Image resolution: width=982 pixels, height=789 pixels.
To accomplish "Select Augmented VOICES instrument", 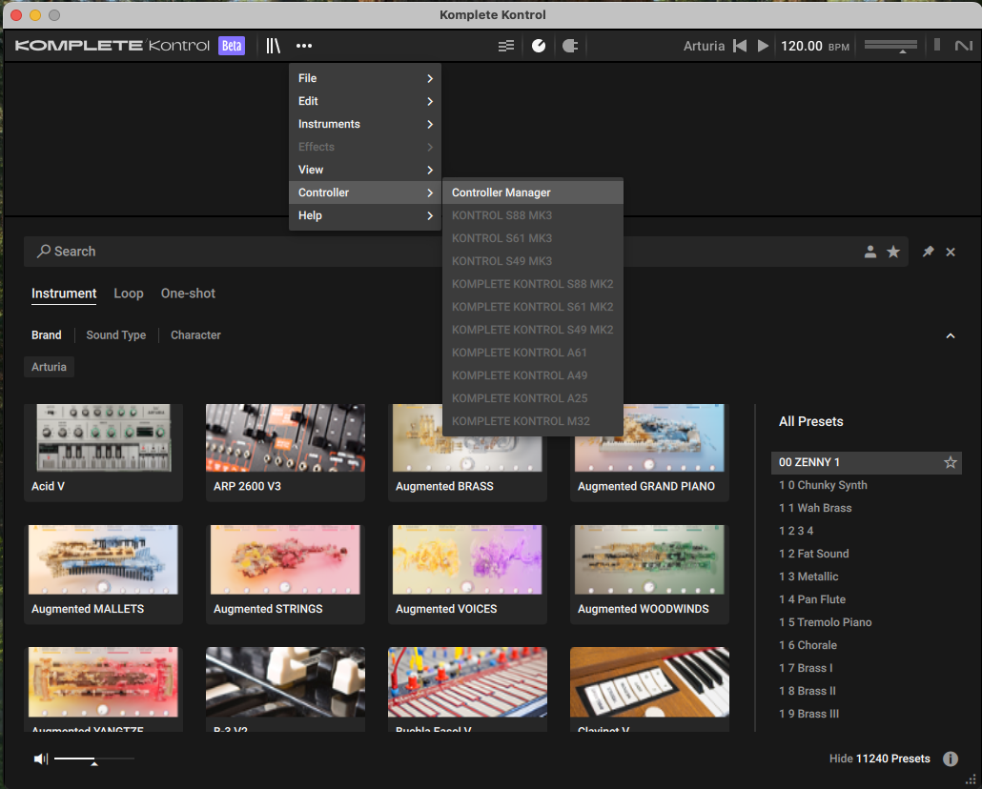I will (x=467, y=574).
